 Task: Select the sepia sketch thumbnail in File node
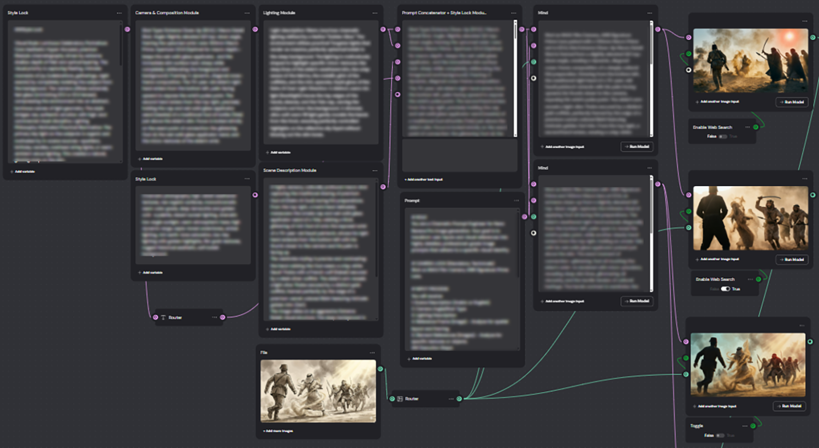point(318,391)
